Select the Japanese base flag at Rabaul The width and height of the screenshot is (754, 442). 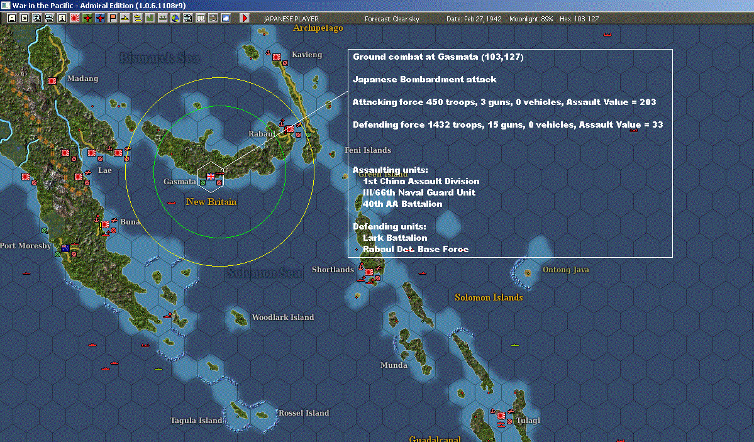tap(289, 129)
